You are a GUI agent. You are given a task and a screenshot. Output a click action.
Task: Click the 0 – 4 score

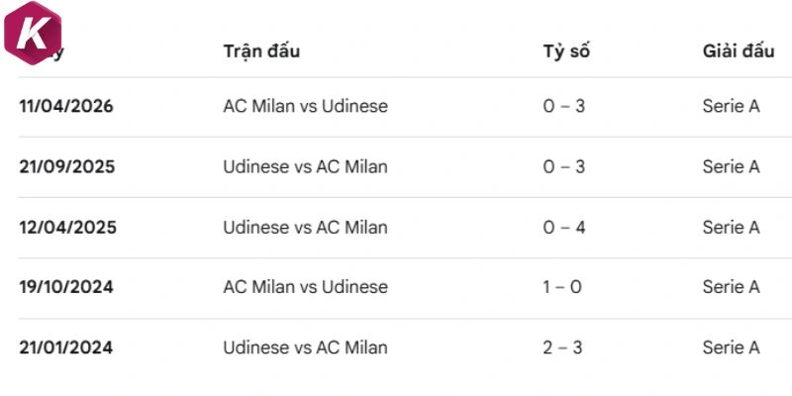pyautogui.click(x=564, y=228)
